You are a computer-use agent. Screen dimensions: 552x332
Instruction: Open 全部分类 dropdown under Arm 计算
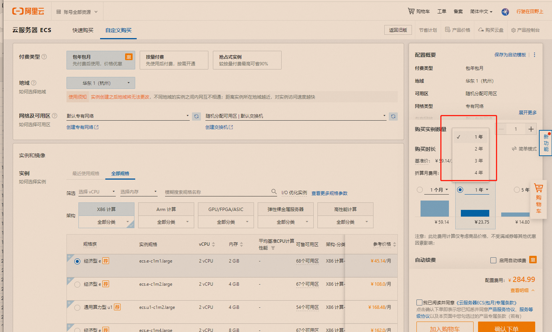coord(166,222)
